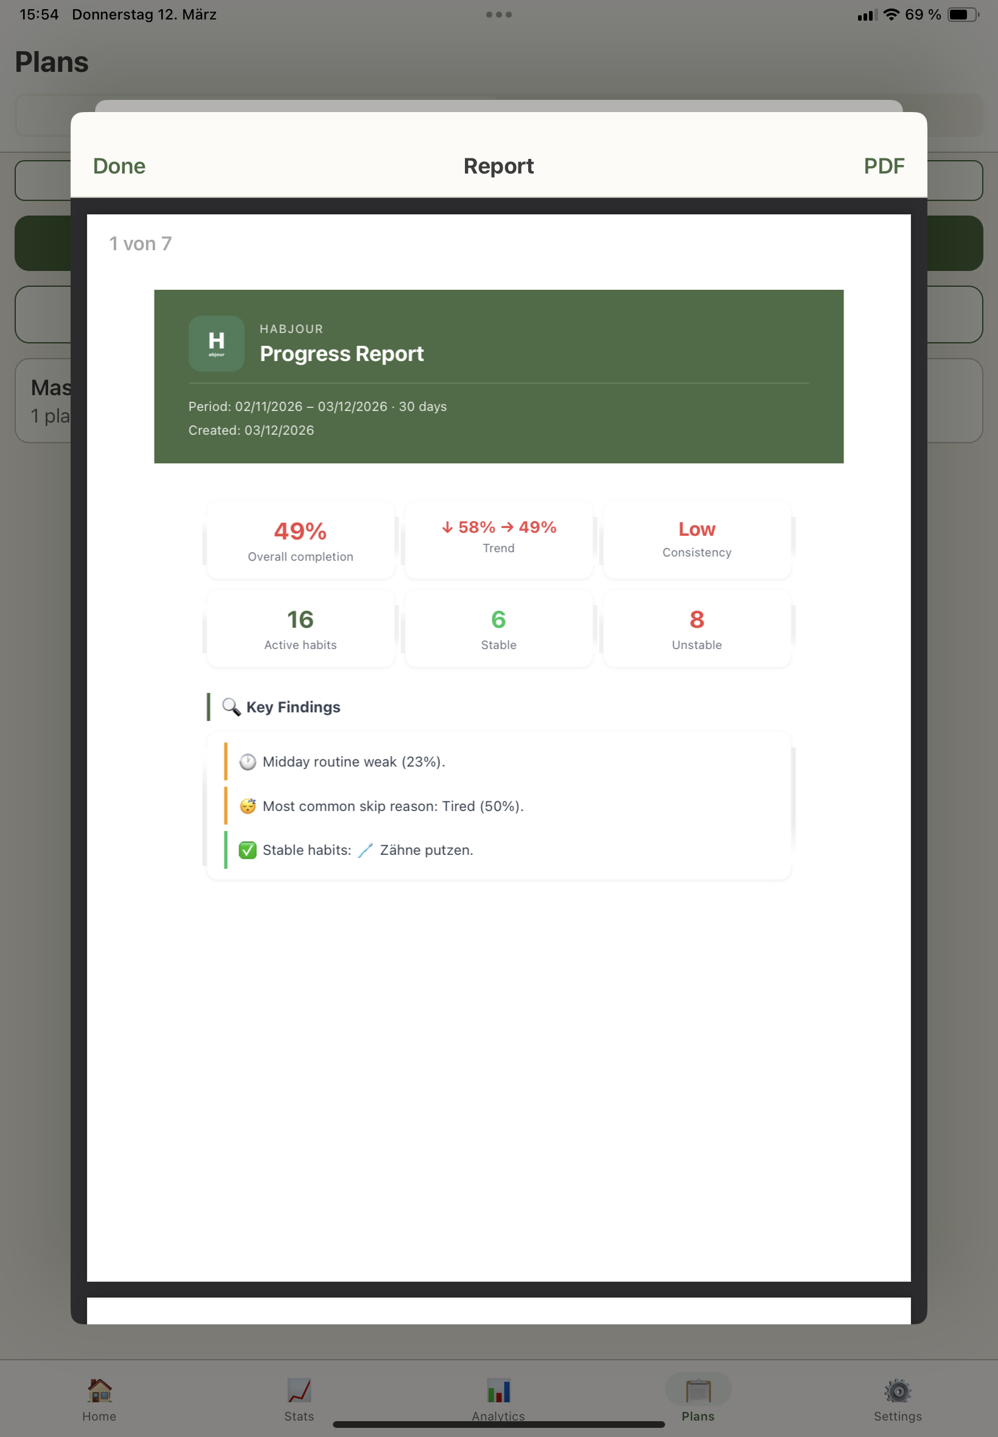Viewport: 998px width, 1437px height.
Task: Tap the sleepy face skip reason emoji
Action: (x=248, y=806)
